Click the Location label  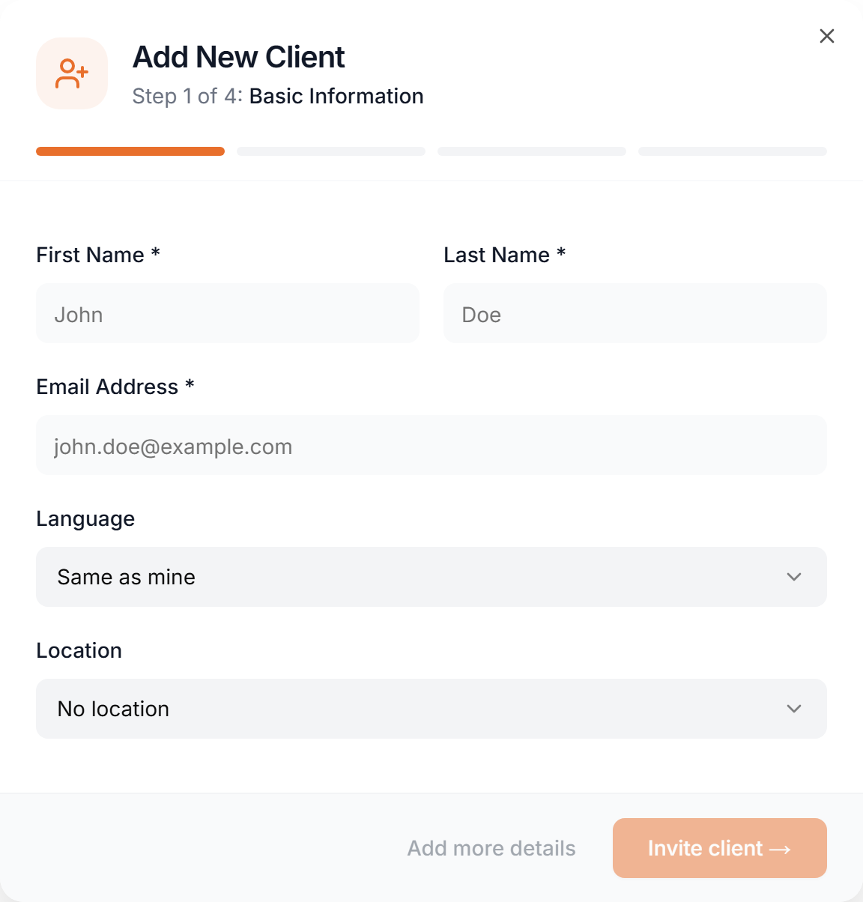(79, 650)
